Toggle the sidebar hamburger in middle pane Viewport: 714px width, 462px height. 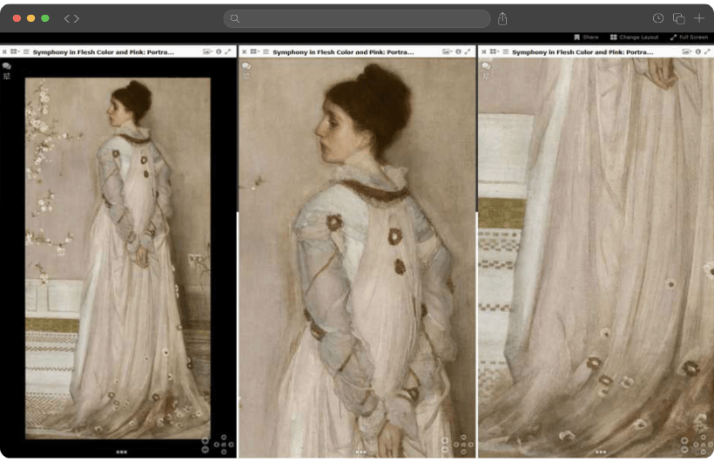[x=266, y=51]
